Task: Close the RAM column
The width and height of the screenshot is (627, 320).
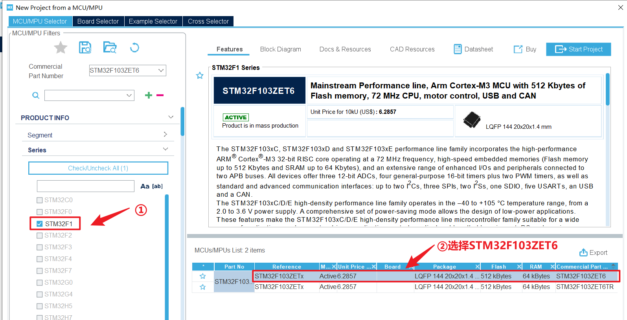Action: tap(552, 267)
